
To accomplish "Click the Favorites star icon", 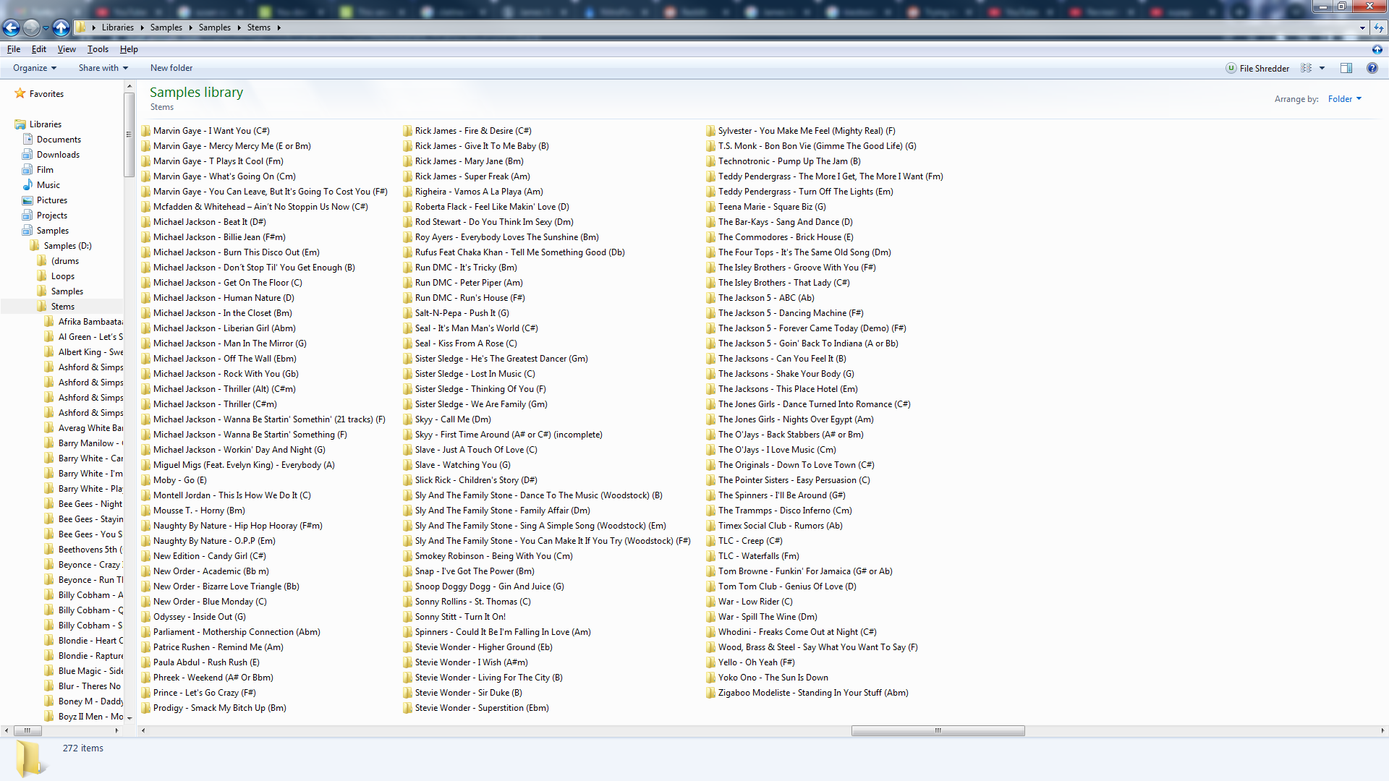I will coord(20,94).
